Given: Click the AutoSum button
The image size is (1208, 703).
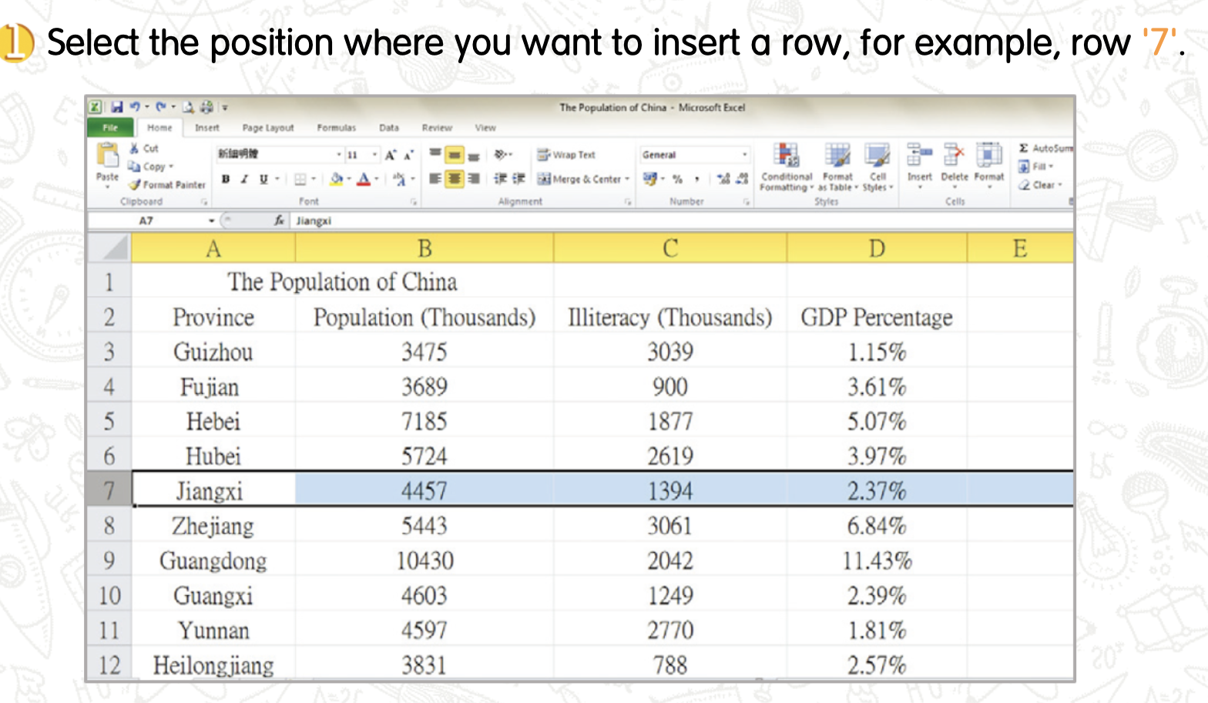Looking at the screenshot, I should click(1045, 148).
